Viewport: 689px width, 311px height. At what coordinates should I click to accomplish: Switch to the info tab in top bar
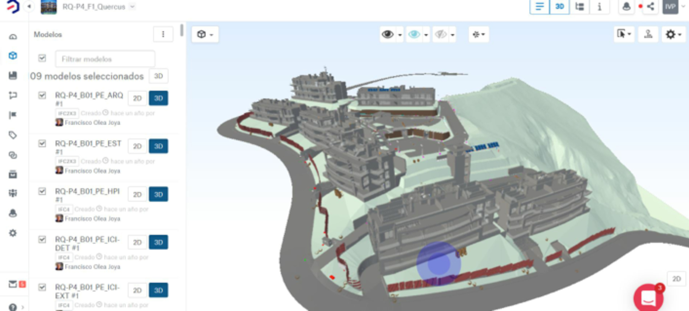(x=599, y=7)
